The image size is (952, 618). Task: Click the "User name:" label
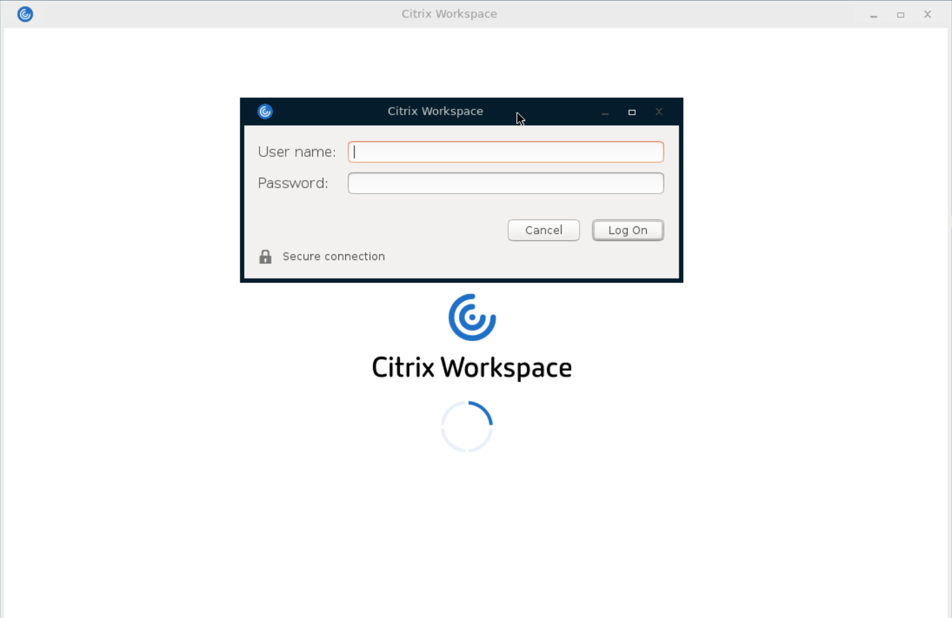(x=297, y=152)
